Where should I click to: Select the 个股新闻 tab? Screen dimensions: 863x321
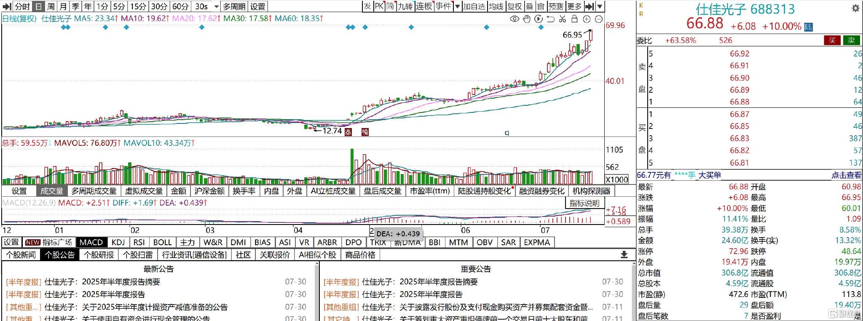point(21,255)
